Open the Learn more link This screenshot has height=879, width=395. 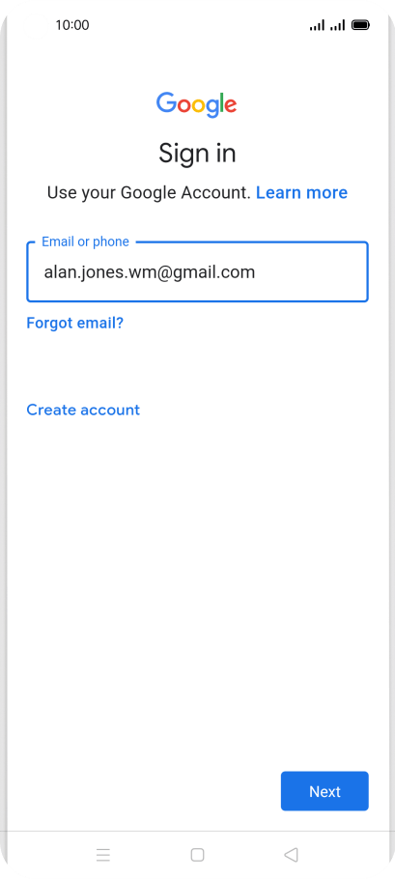point(301,192)
